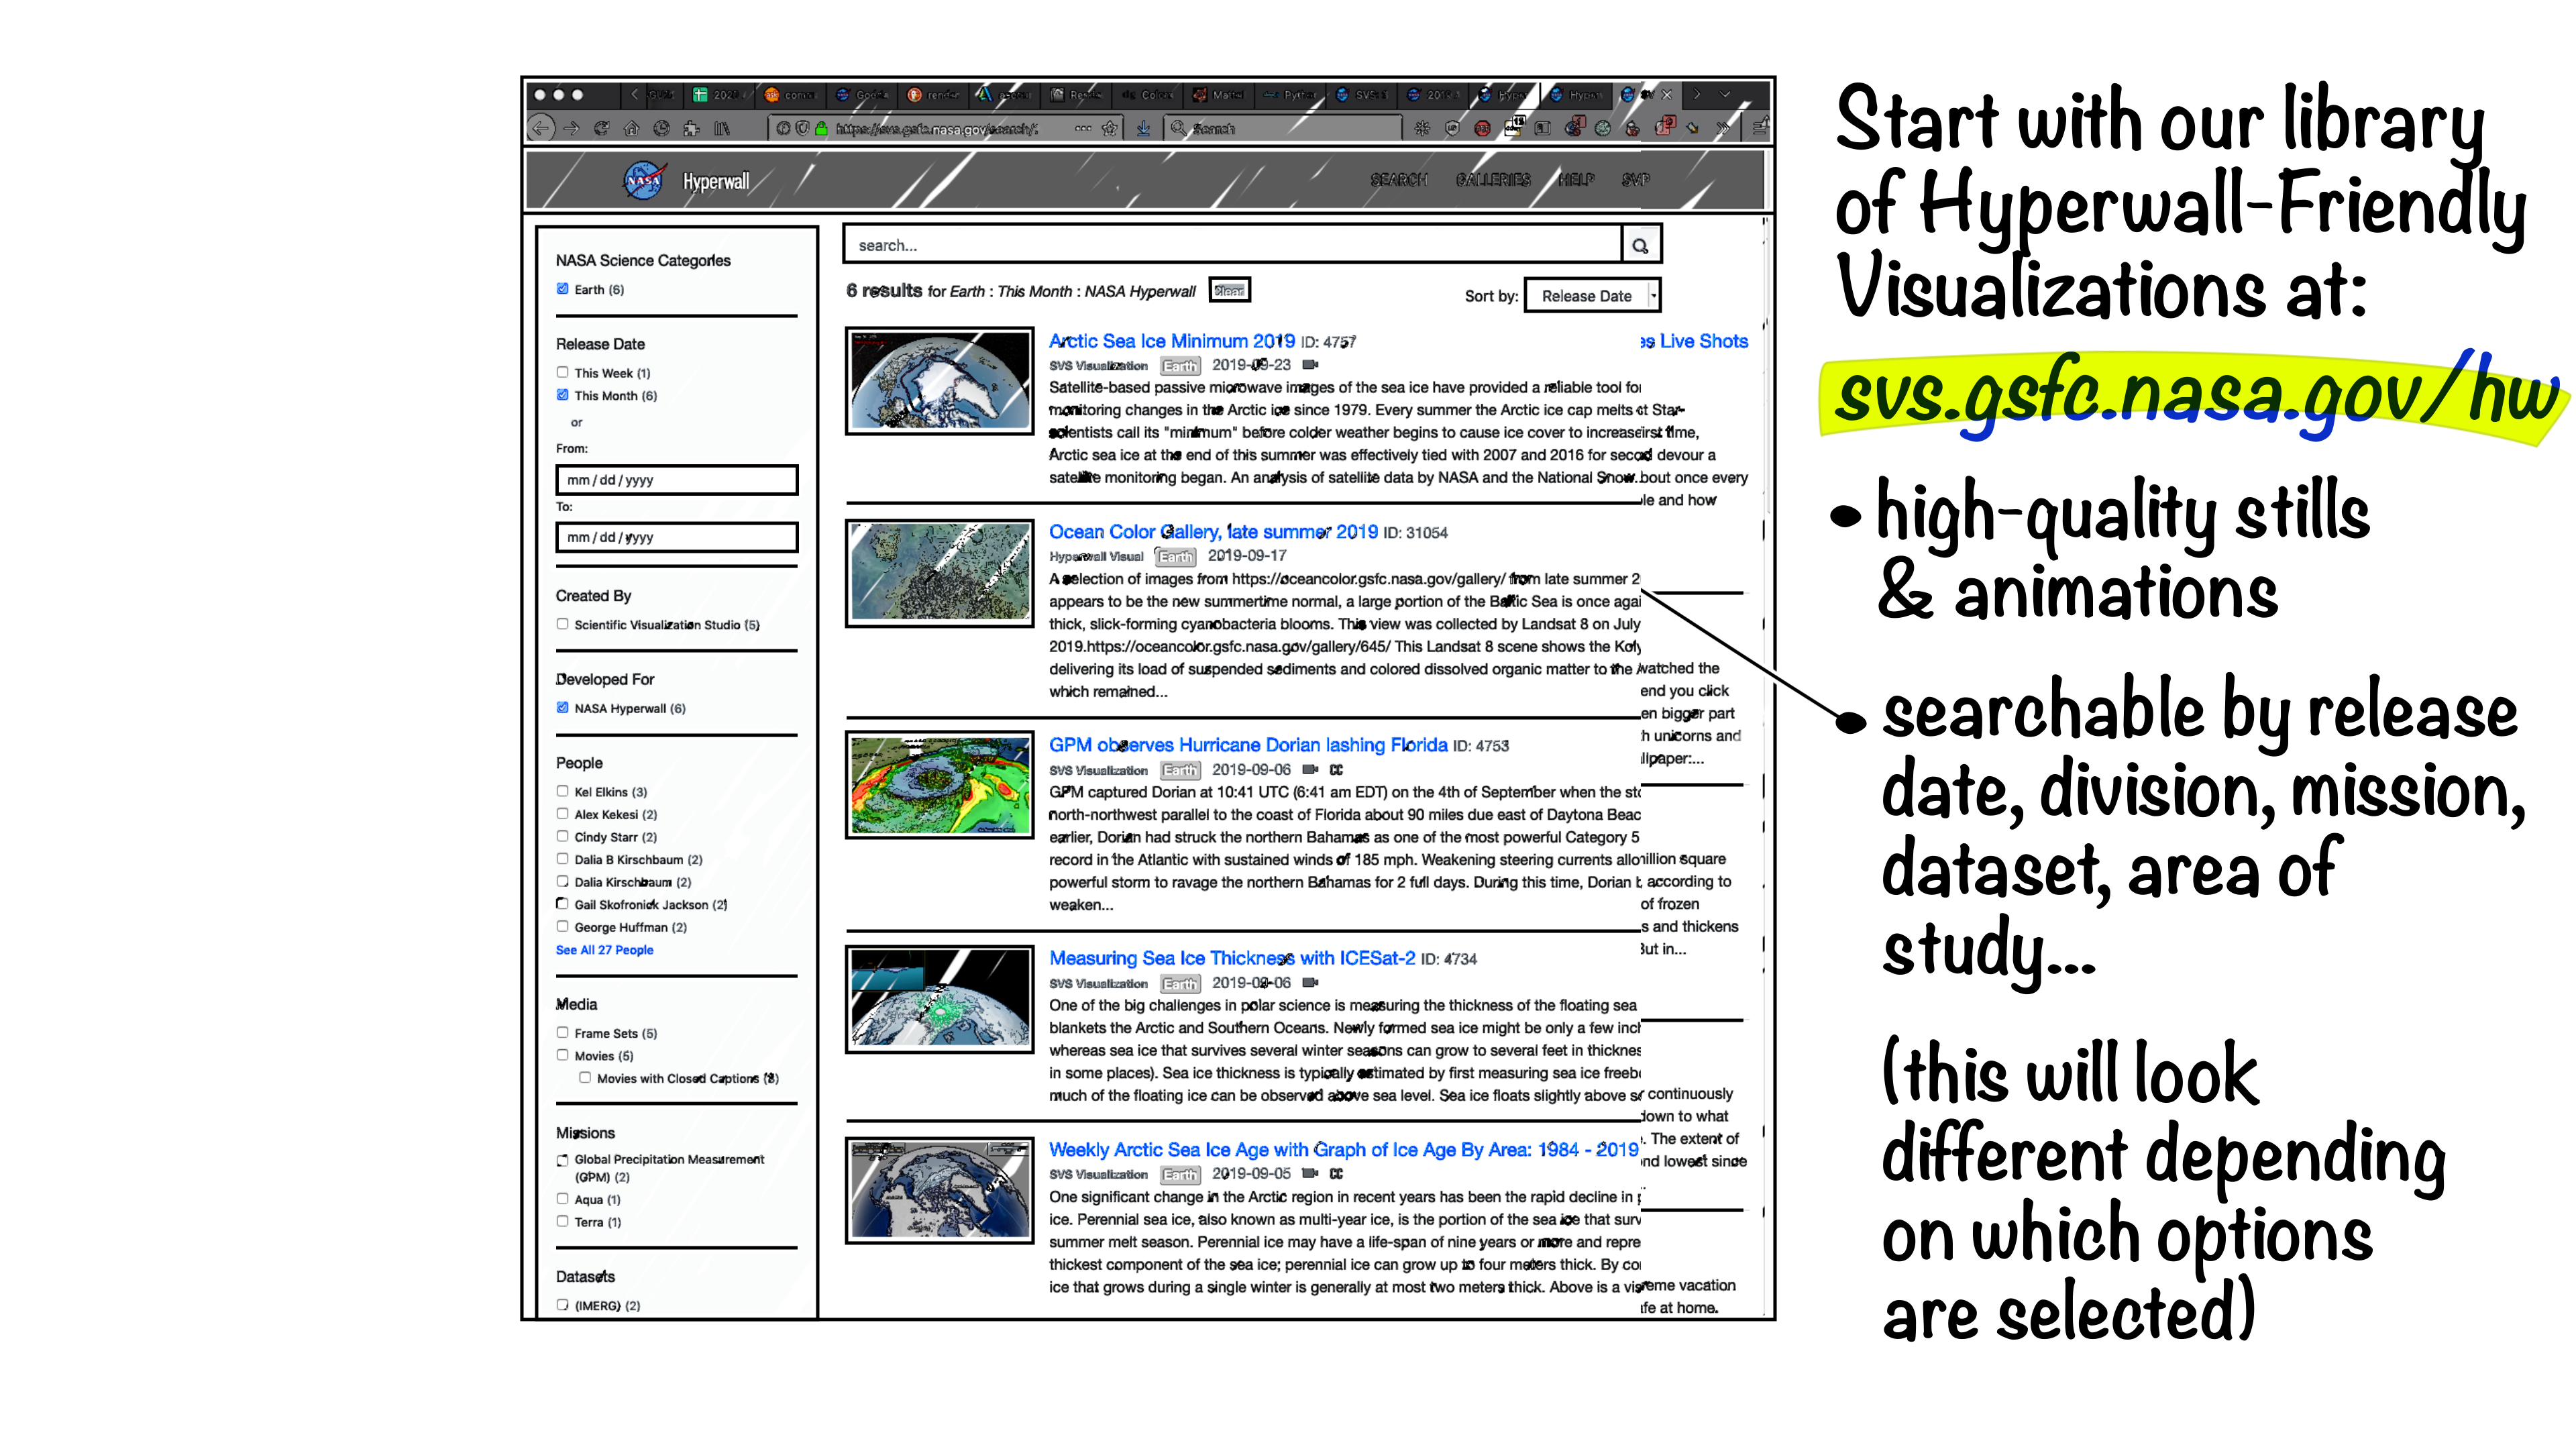Check the Scientific Visualization Studio (5) checkbox
Screen dimensions: 2576x1449
pyautogui.click(x=562, y=624)
